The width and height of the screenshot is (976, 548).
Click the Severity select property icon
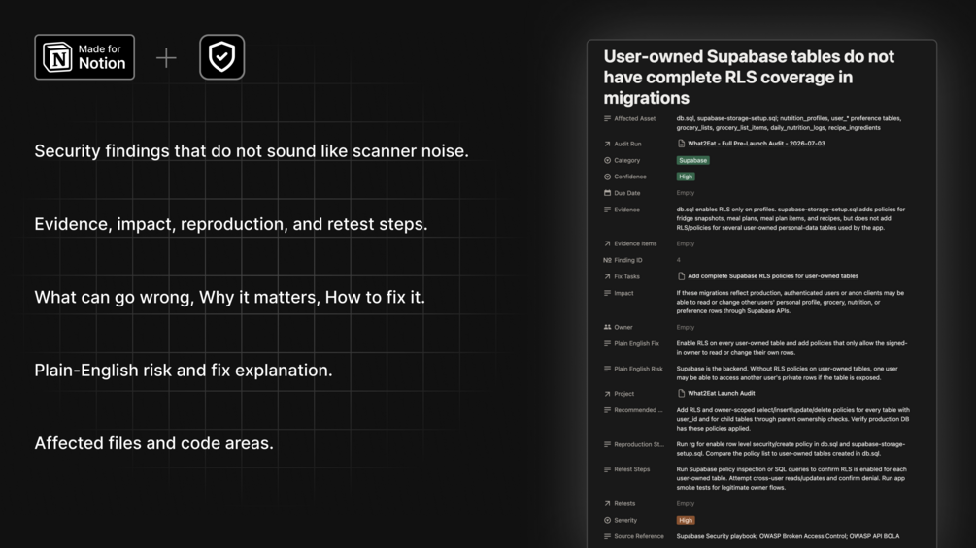coord(607,520)
